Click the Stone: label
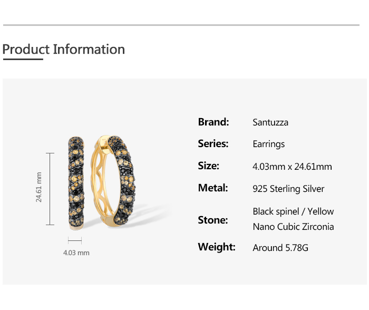 pyautogui.click(x=213, y=220)
